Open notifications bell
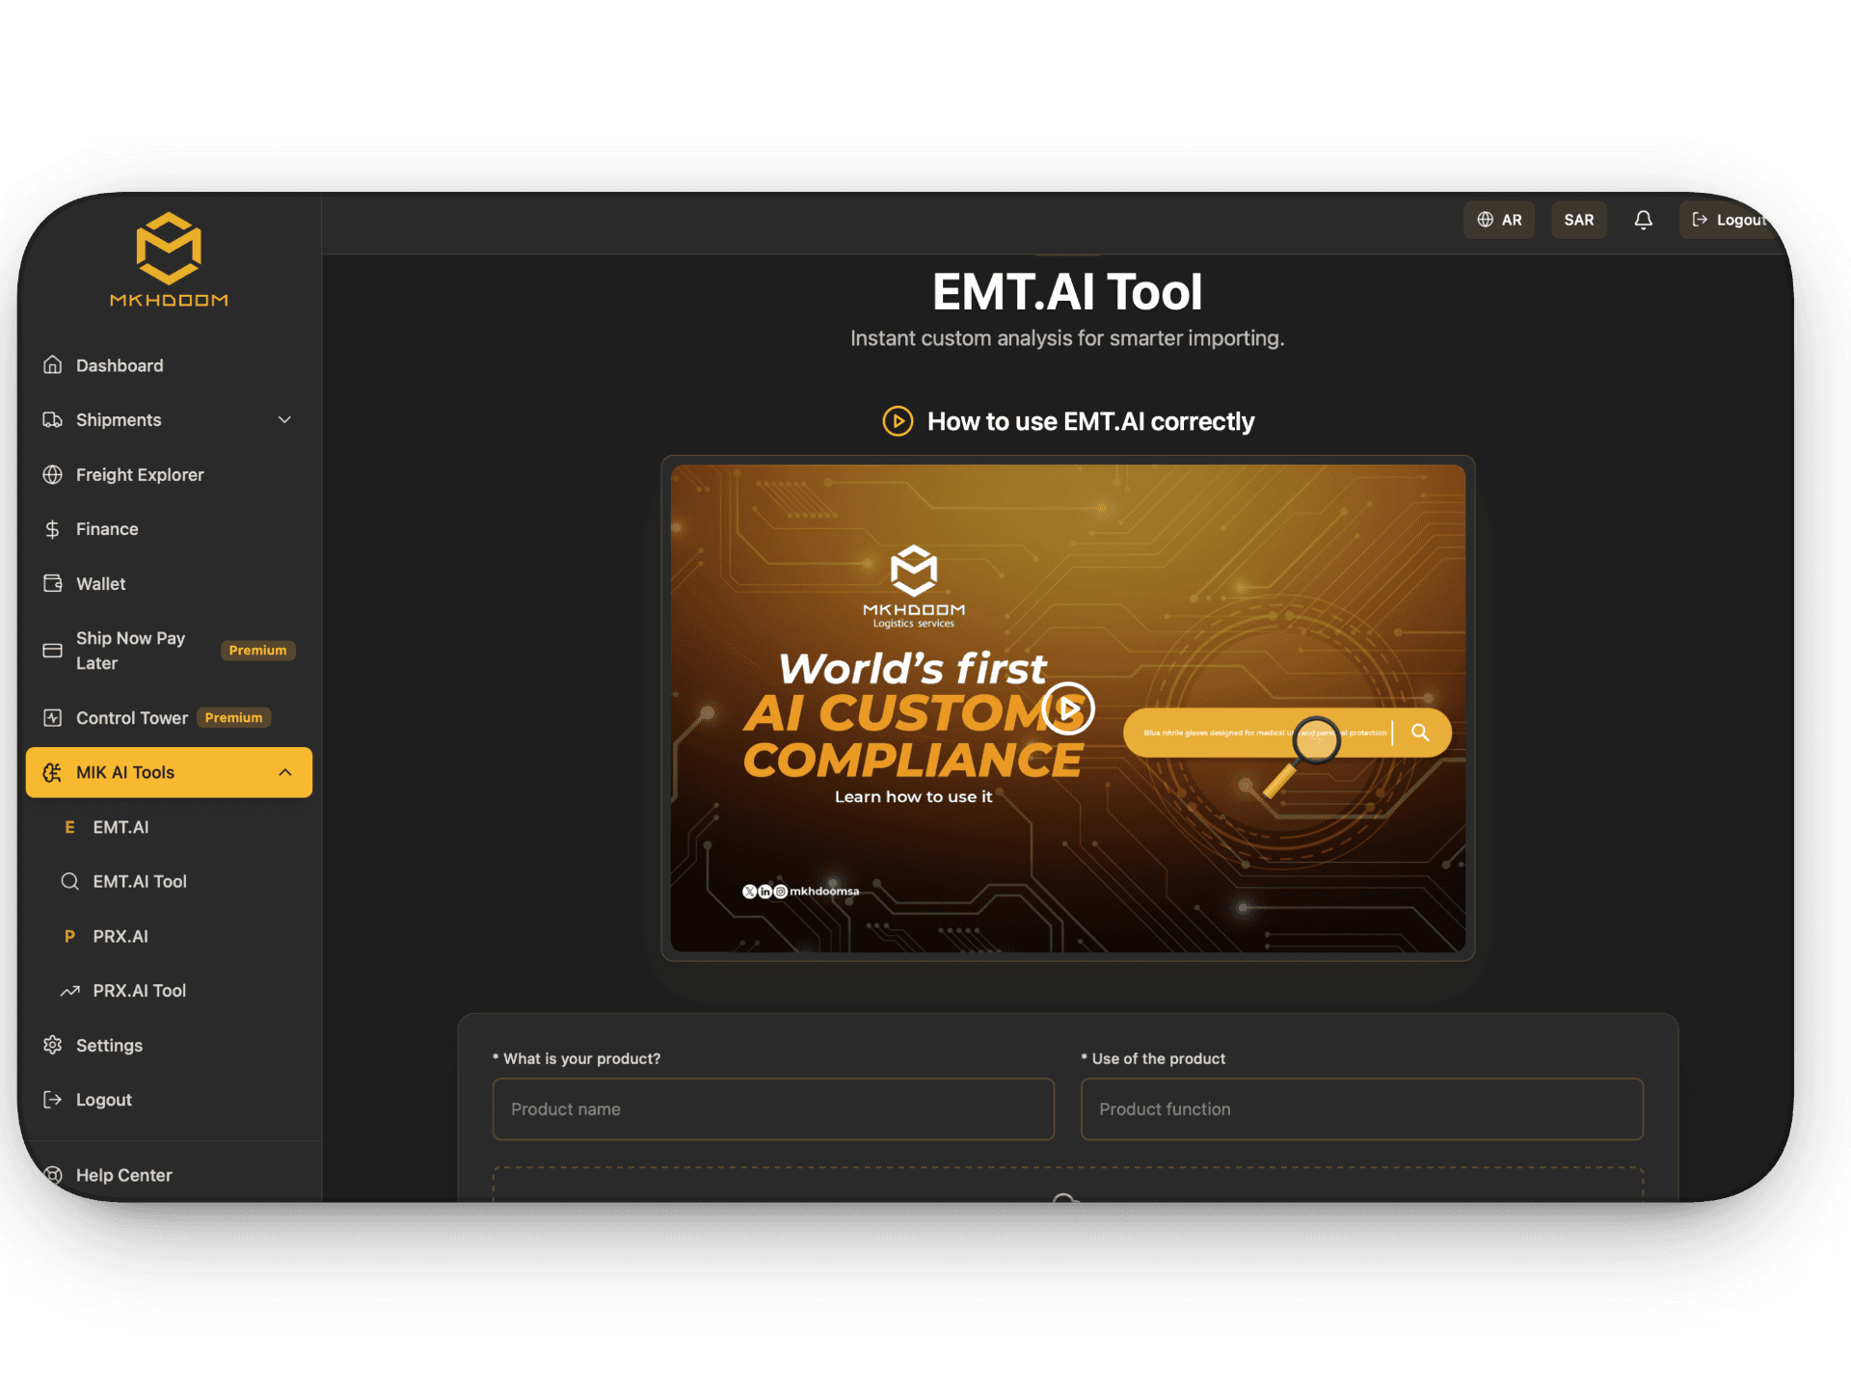This screenshot has height=1388, width=1851. click(x=1644, y=220)
